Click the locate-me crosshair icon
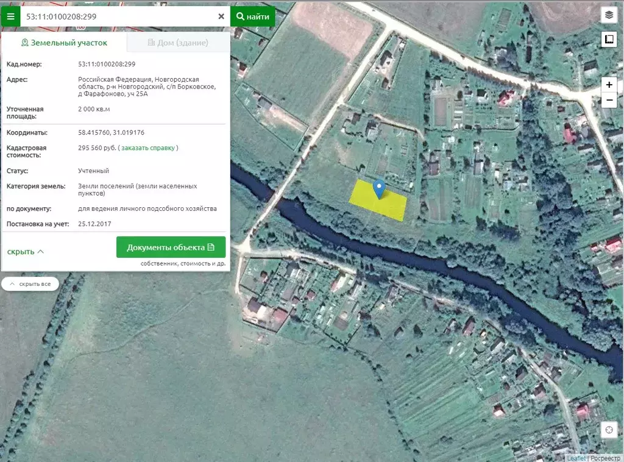Screen dimensions: 624x462 point(608,430)
